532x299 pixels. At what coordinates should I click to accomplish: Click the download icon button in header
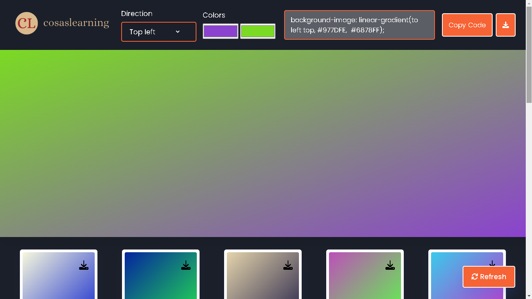point(505,25)
